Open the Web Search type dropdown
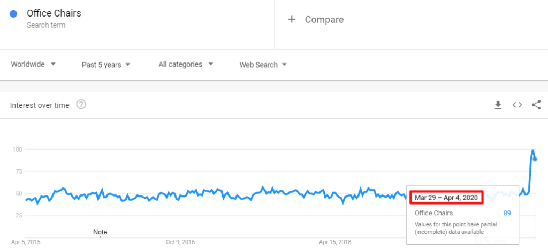The height and width of the screenshot is (251, 548). 263,65
